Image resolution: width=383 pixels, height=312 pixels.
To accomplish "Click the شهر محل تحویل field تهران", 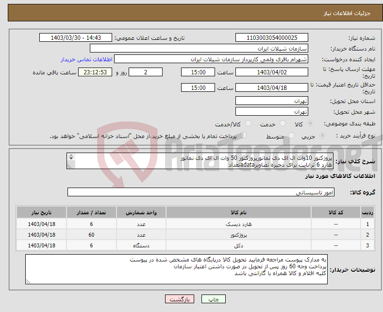I will tap(272, 111).
